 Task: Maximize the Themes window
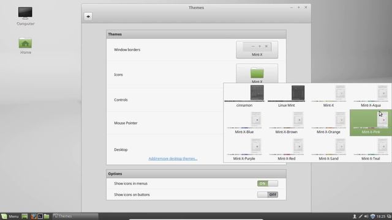(x=298, y=7)
